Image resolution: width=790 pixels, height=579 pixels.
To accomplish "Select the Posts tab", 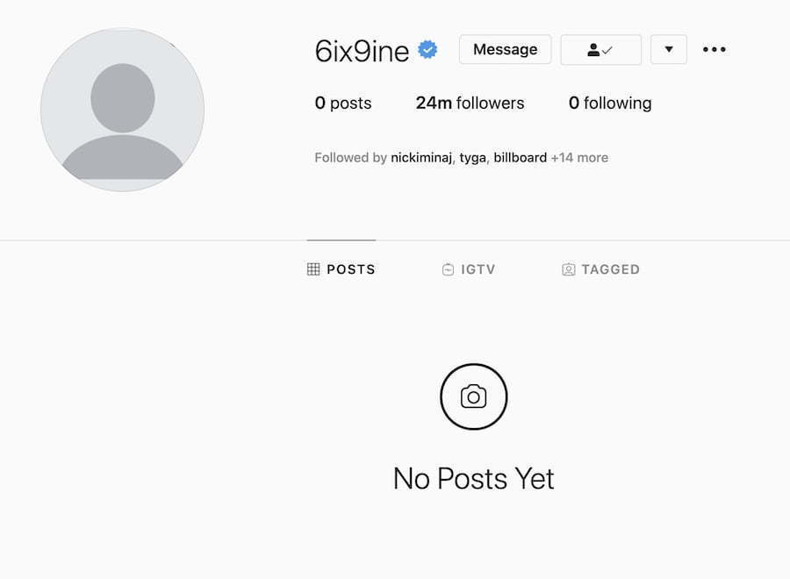I will coord(341,269).
